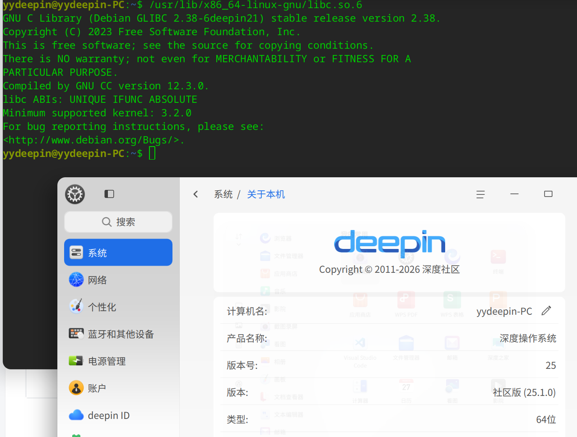
Task: Edit the computer name with pencil icon
Action: (546, 311)
